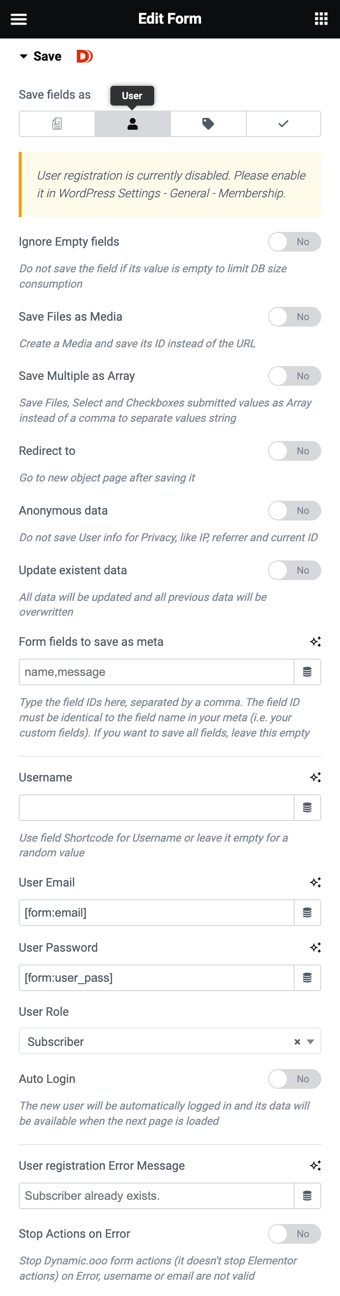This screenshot has width=340, height=1296.
Task: Switch to the User save fields tab
Action: pyautogui.click(x=132, y=123)
